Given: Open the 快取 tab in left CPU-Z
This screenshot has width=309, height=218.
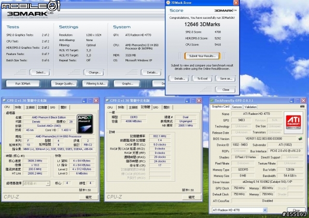Looking at the screenshot, I should (18, 108).
